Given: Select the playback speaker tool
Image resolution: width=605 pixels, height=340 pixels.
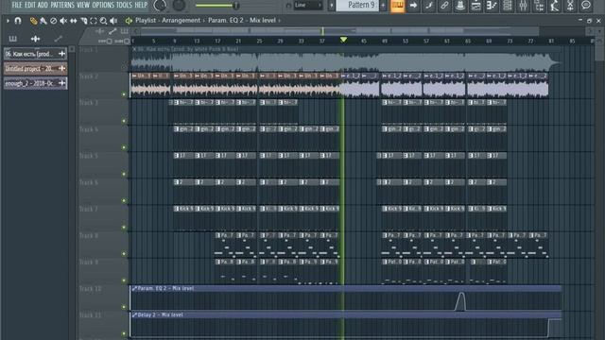Looking at the screenshot, I should coord(113,21).
